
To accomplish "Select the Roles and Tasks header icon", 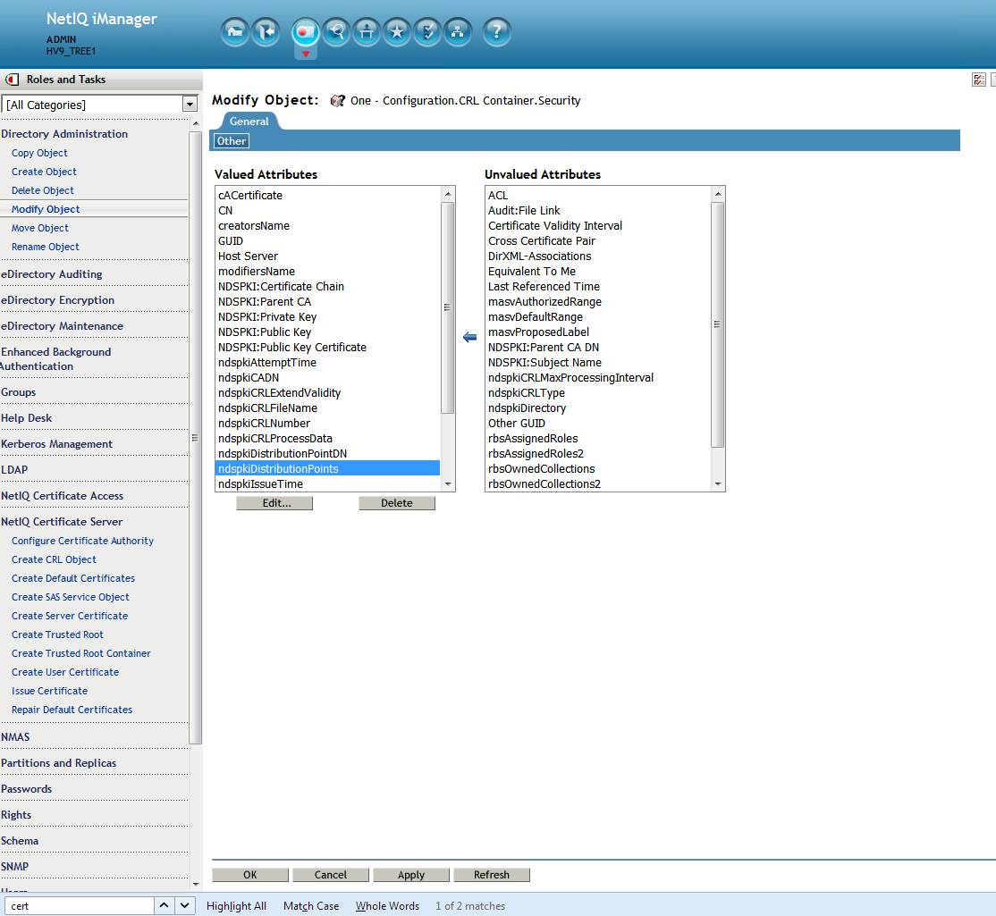I will (x=306, y=32).
